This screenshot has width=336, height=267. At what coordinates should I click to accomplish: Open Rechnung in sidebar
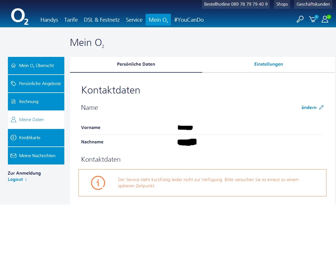[x=36, y=102]
